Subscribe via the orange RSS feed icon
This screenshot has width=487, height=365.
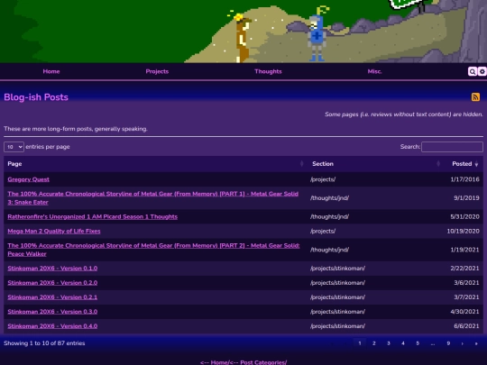click(x=475, y=97)
